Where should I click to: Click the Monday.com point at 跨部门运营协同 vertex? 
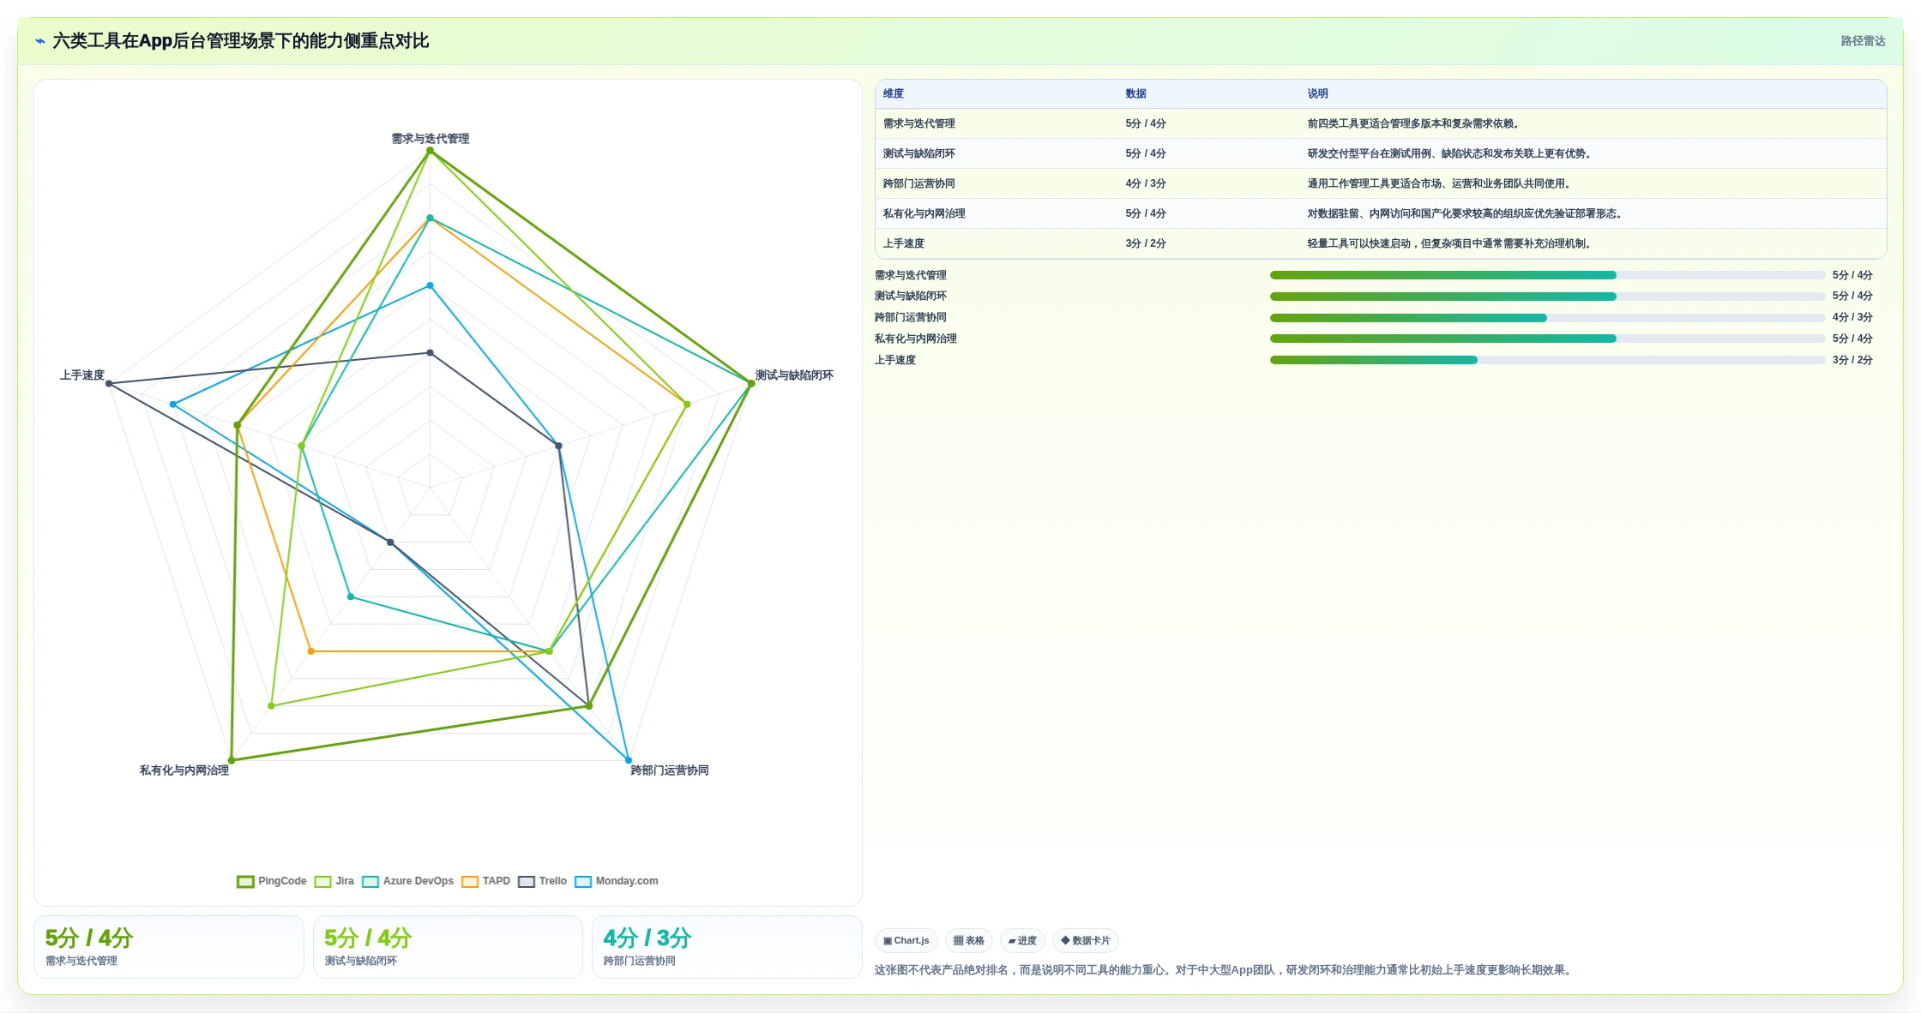tap(629, 760)
